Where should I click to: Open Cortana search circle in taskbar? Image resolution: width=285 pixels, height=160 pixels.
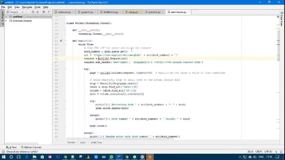(11, 157)
